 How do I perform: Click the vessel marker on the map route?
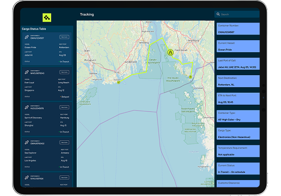(x=171, y=53)
